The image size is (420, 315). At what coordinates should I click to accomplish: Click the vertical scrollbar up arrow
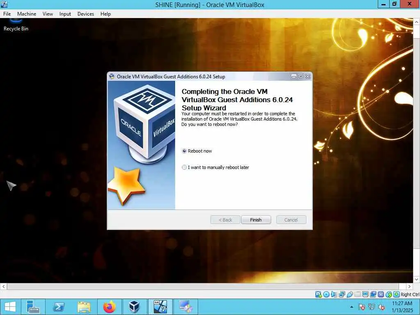[x=417, y=22]
